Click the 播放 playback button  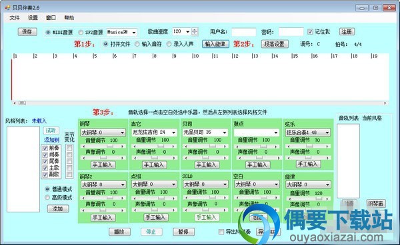point(119,232)
